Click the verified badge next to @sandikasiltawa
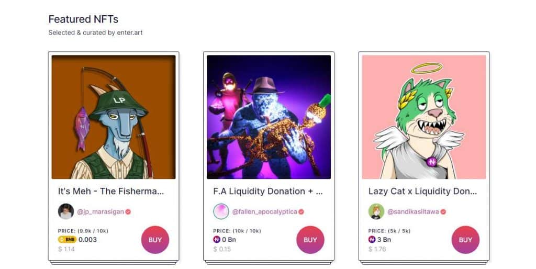Screen dimensions: 536x269 (x=443, y=211)
